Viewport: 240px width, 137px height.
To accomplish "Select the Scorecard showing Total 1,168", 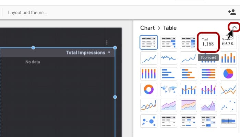I will coord(208,42).
